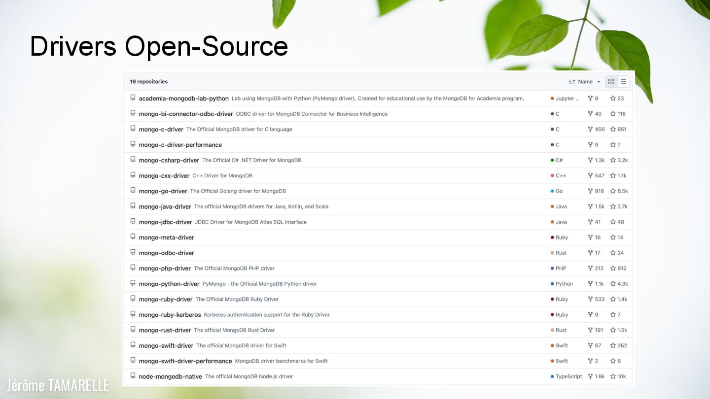710x399 pixels.
Task: Click the 'Jérôme TAMARELLE' author name
Action: pyautogui.click(x=58, y=385)
